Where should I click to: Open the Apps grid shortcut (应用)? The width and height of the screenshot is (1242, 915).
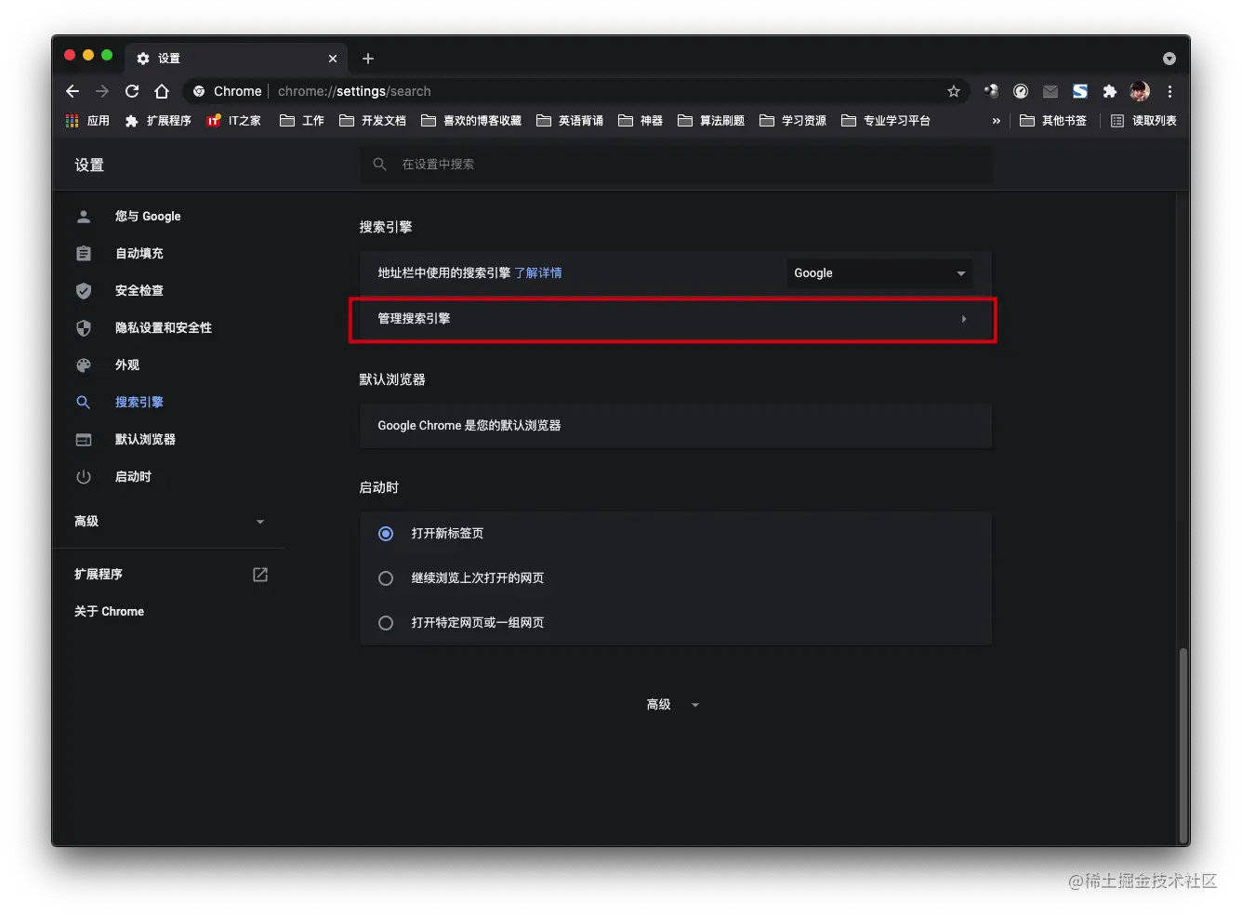click(x=87, y=121)
